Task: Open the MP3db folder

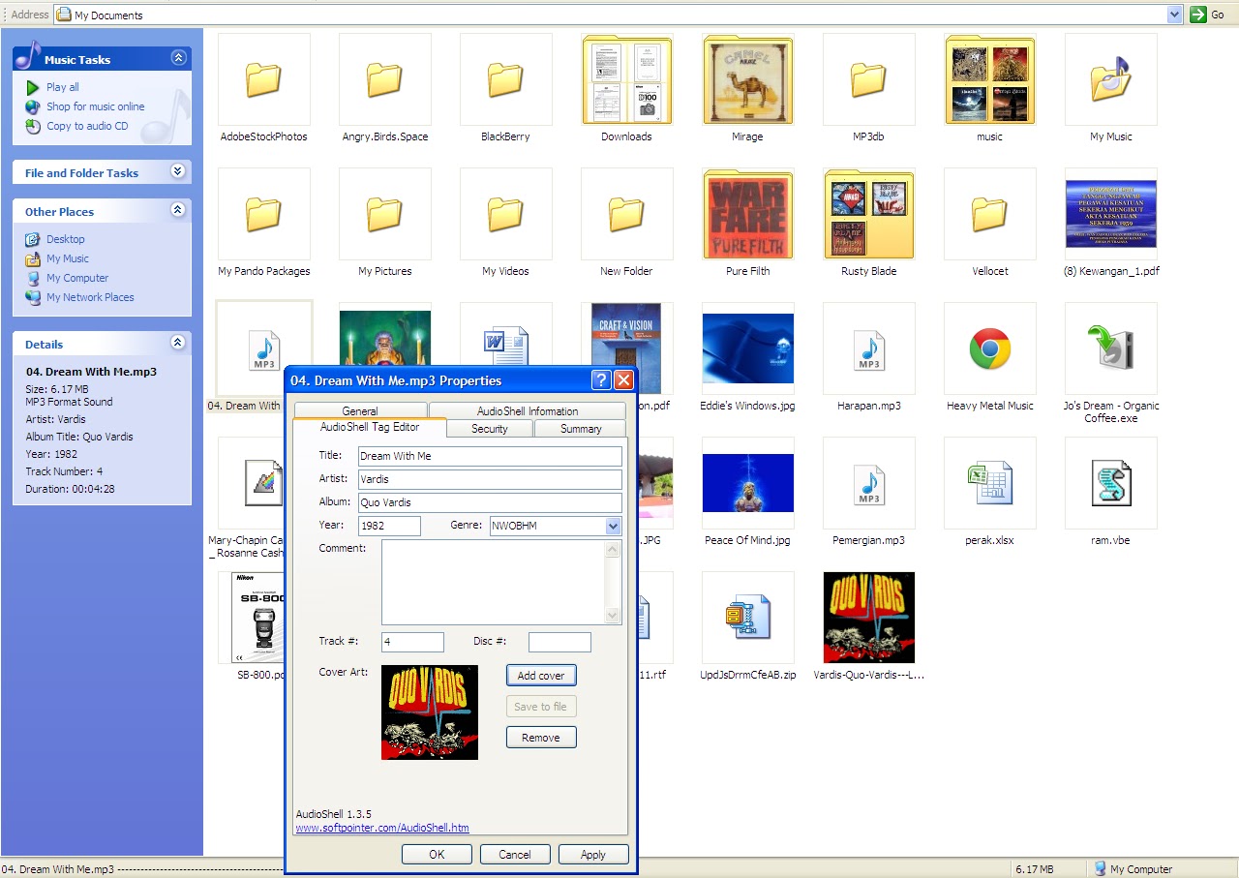Action: (x=868, y=80)
